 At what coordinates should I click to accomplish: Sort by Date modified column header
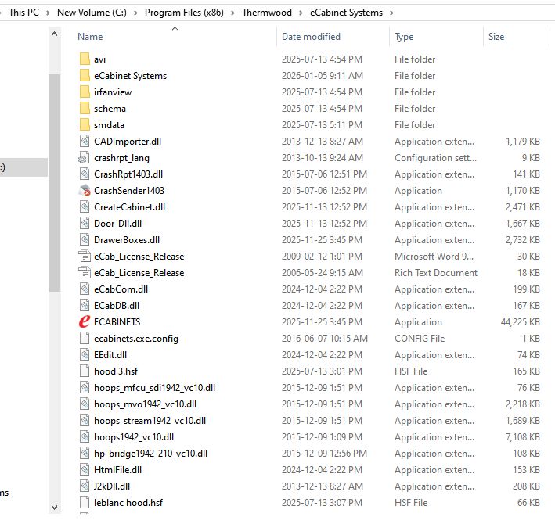coord(311,37)
